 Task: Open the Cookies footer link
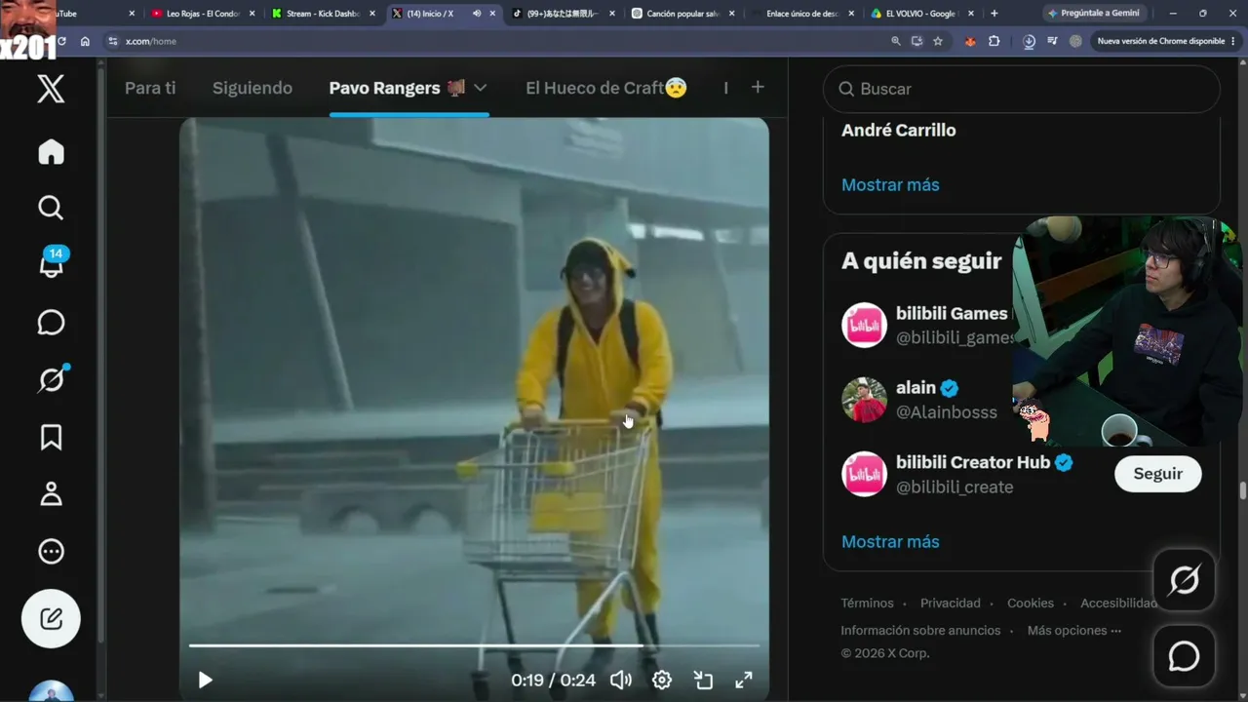point(1031,603)
